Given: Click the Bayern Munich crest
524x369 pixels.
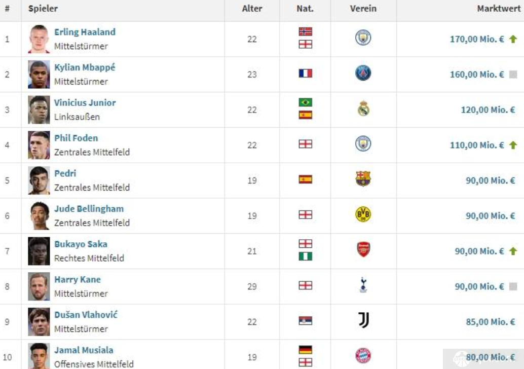Looking at the screenshot, I should click(363, 356).
